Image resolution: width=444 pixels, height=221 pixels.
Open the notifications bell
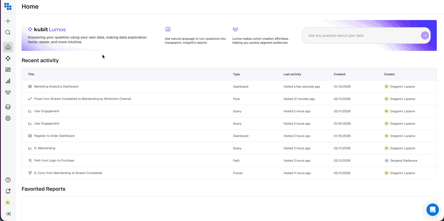click(8, 191)
